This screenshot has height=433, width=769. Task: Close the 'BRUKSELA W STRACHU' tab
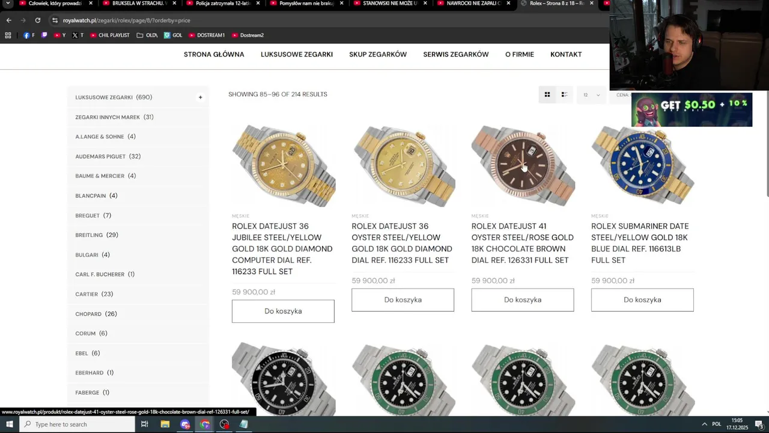pos(175,4)
